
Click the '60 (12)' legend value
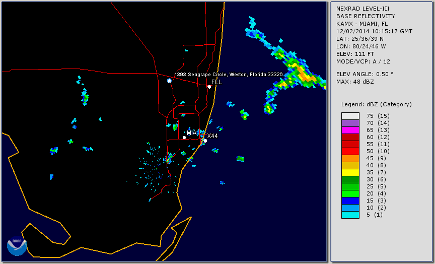coord(378,137)
